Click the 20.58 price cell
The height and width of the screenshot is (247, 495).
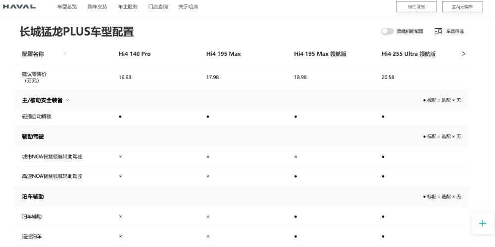click(x=388, y=77)
